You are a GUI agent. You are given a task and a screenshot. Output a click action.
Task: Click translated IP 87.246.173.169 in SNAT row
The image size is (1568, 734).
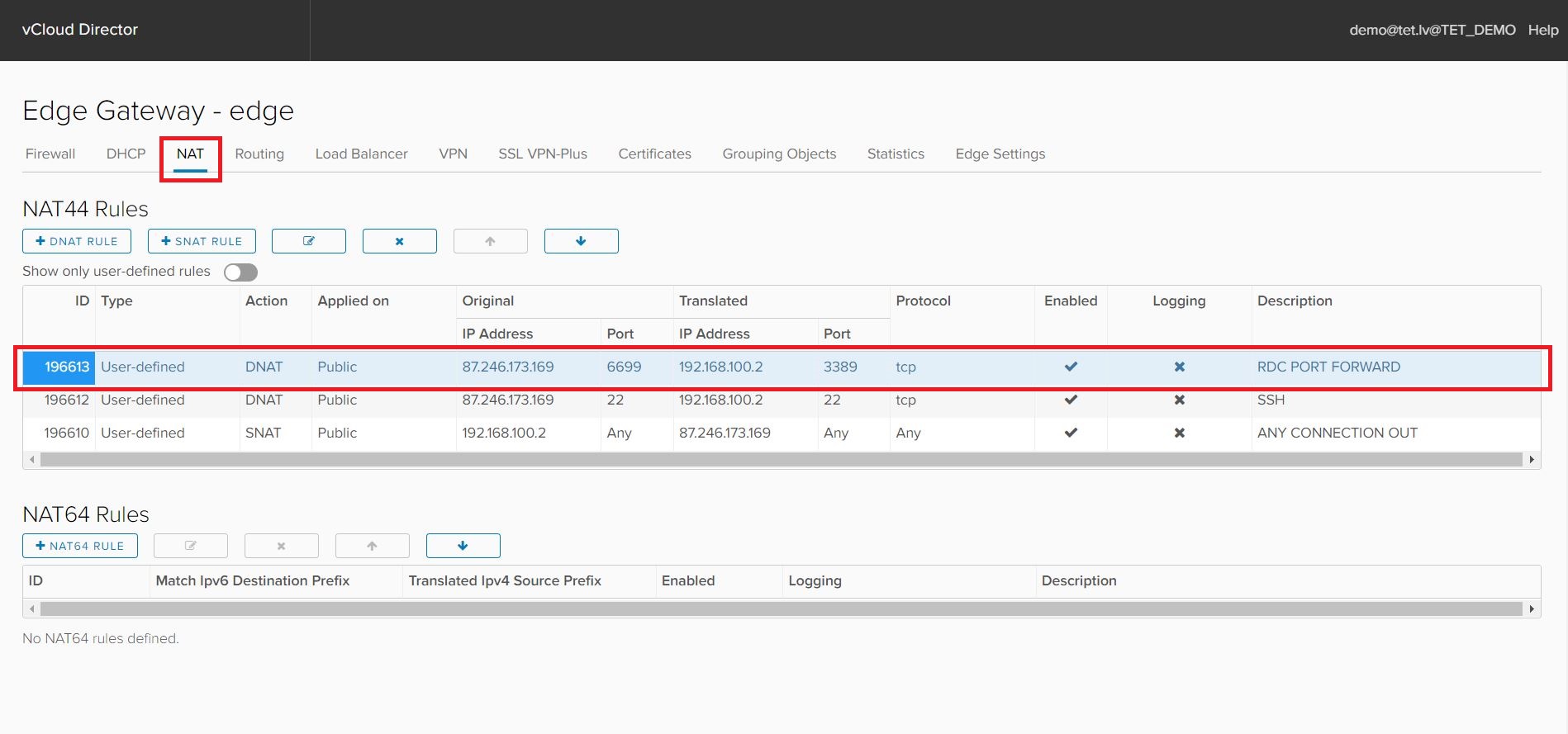(725, 433)
